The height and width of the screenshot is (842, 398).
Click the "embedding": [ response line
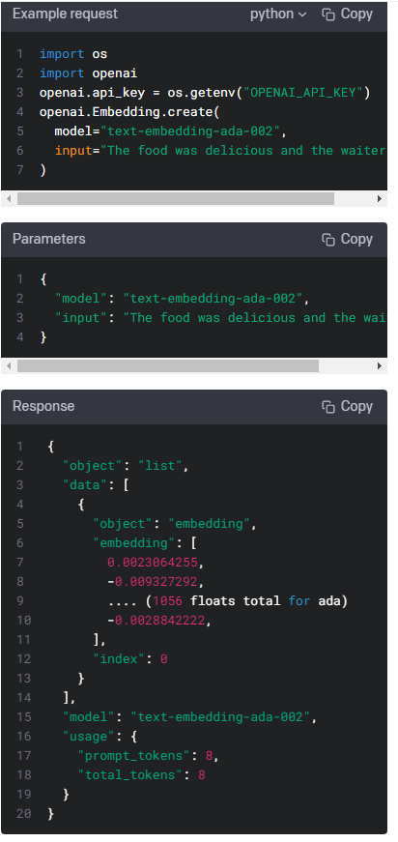(145, 543)
